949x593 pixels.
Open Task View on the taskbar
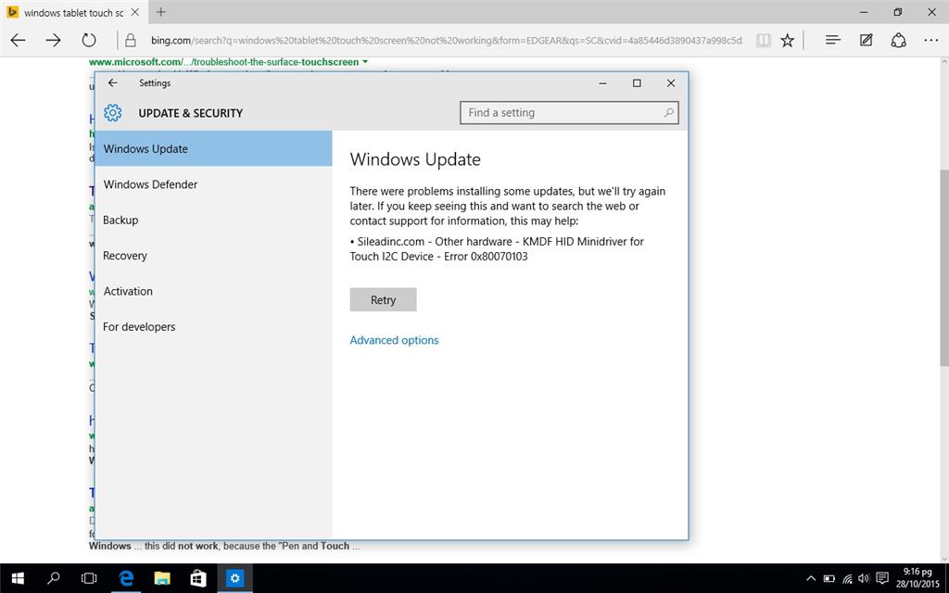[x=89, y=578]
